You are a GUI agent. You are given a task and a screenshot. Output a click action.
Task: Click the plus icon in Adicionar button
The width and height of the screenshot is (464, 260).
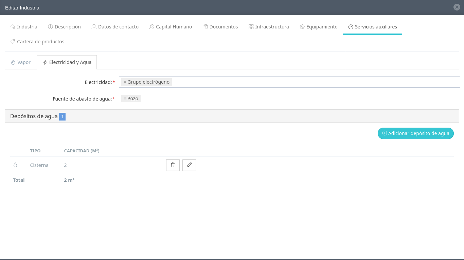click(385, 133)
